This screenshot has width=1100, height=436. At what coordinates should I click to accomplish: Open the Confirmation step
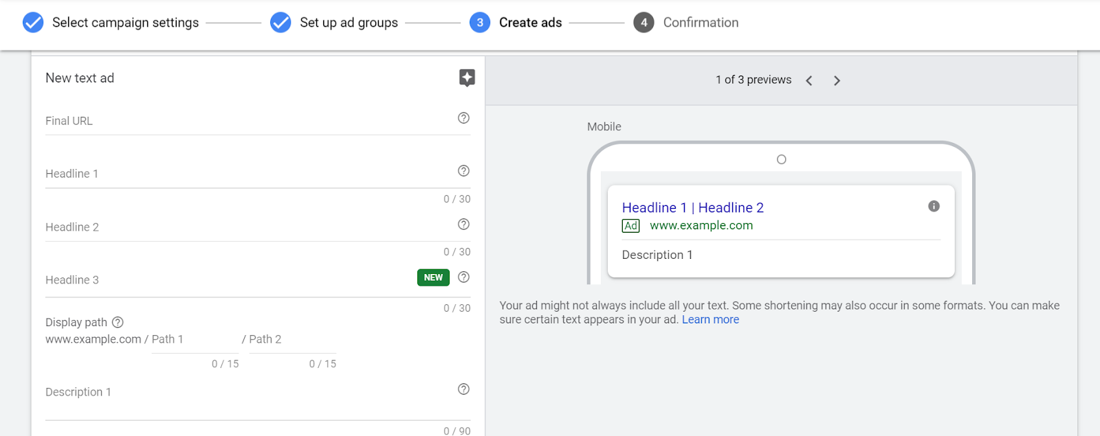coord(686,23)
